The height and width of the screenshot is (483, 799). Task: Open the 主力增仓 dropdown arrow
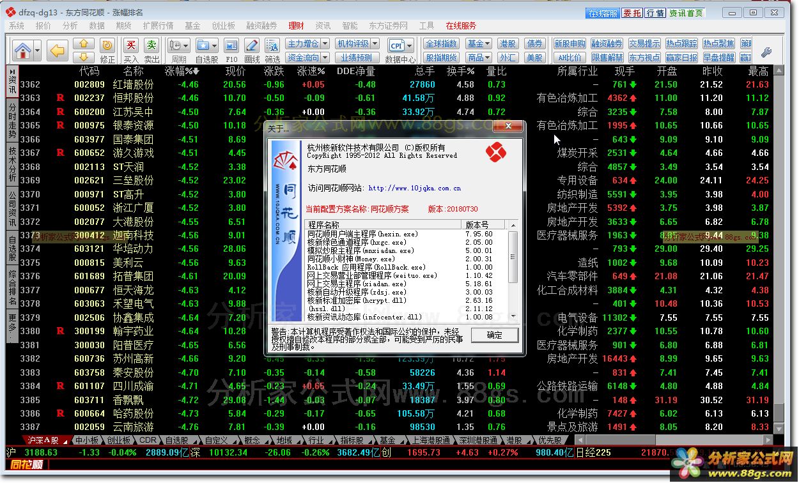click(324, 43)
